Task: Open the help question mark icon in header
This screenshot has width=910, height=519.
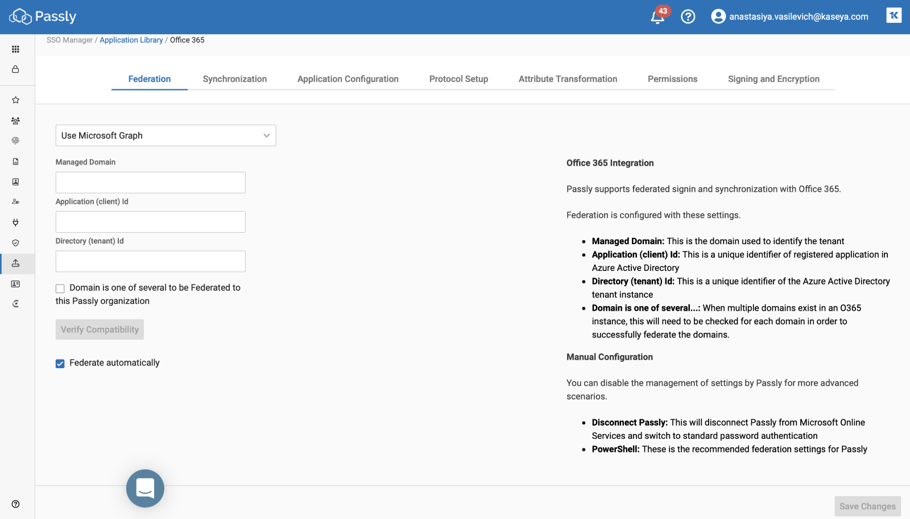Action: [x=688, y=17]
